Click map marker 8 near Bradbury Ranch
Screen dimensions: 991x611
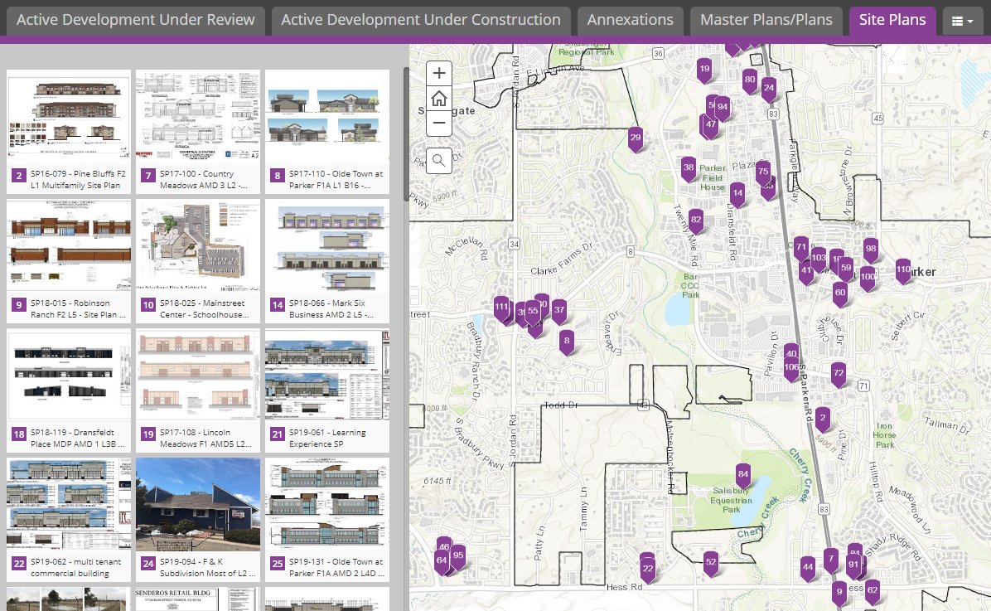click(x=566, y=342)
